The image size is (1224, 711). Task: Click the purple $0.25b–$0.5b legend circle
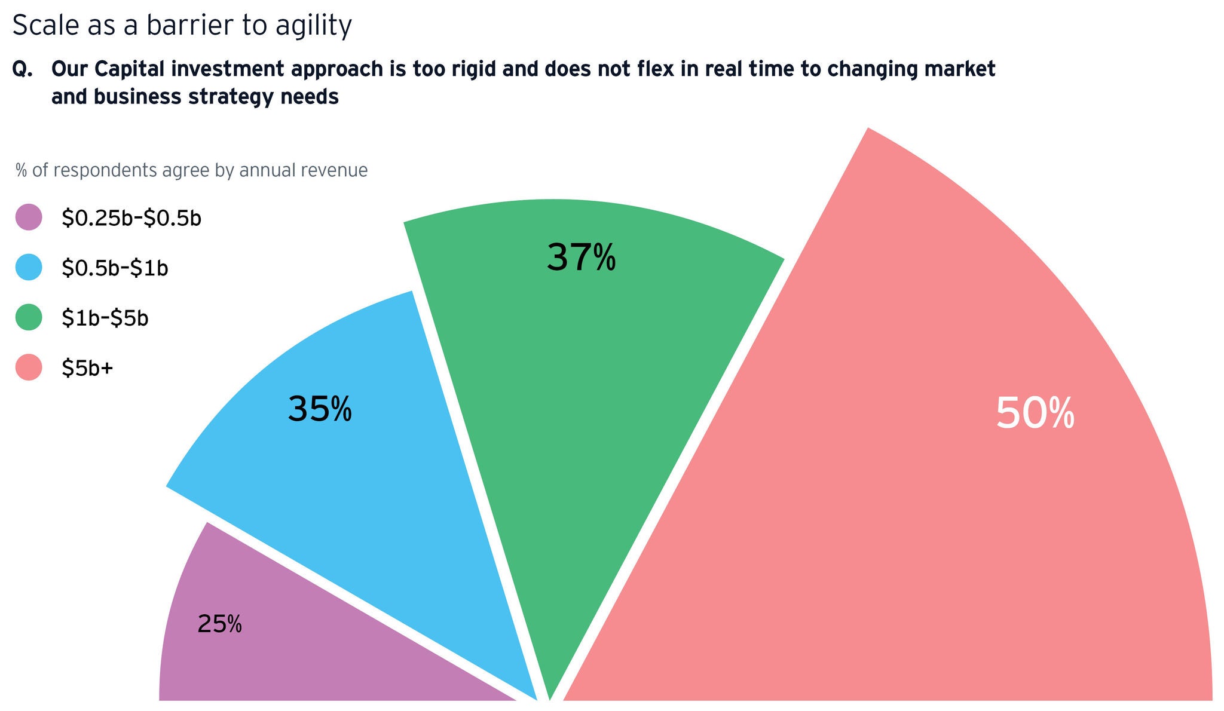click(x=29, y=217)
